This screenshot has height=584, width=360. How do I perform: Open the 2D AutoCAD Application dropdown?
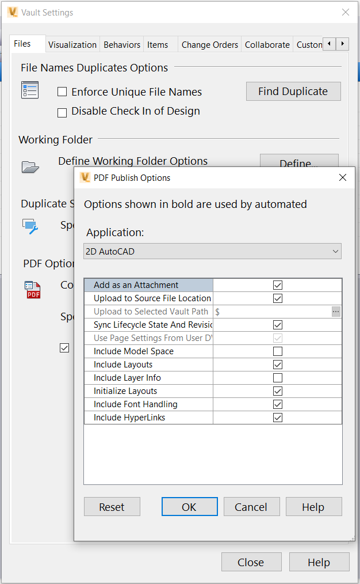pyautogui.click(x=212, y=251)
